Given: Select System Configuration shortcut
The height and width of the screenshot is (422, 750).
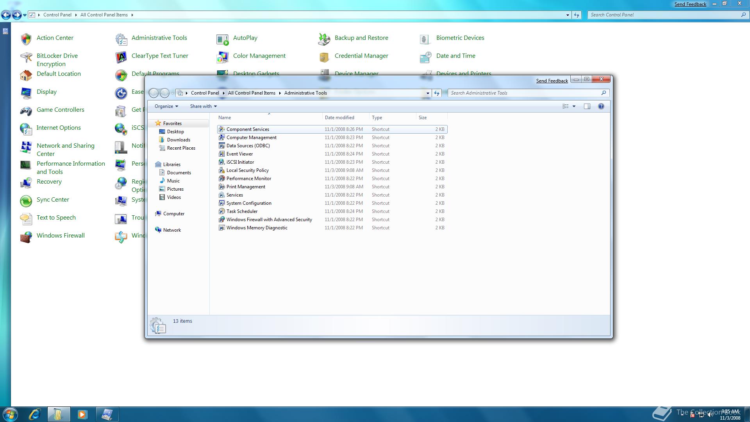Looking at the screenshot, I should [332, 203].
